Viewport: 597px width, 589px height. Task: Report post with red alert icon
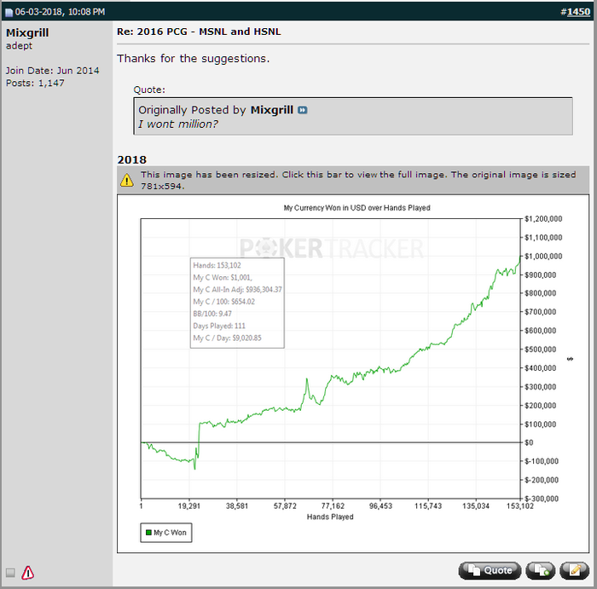click(x=28, y=573)
